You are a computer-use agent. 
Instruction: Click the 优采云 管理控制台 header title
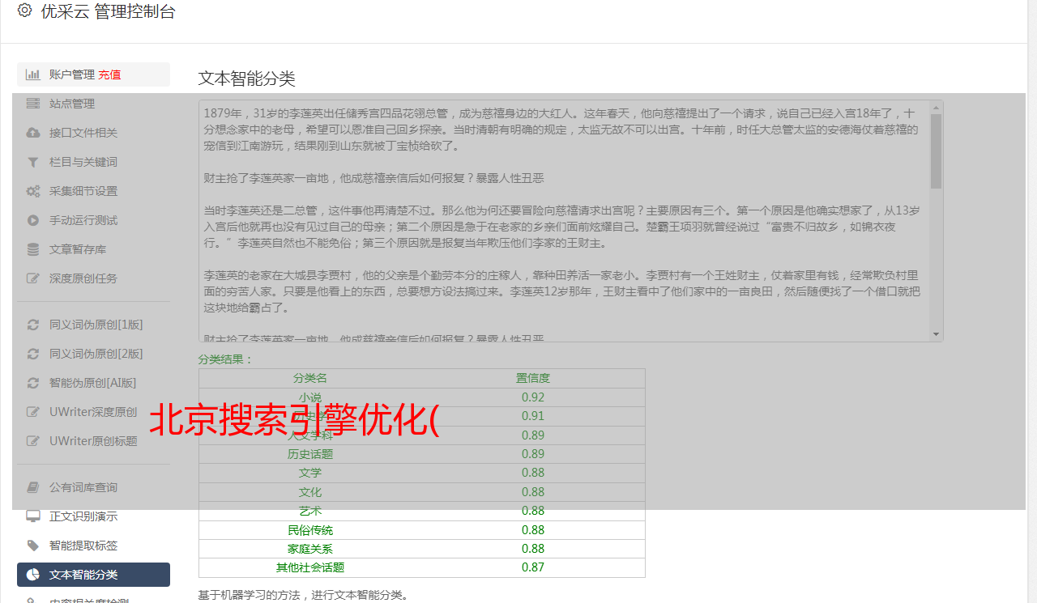click(108, 11)
